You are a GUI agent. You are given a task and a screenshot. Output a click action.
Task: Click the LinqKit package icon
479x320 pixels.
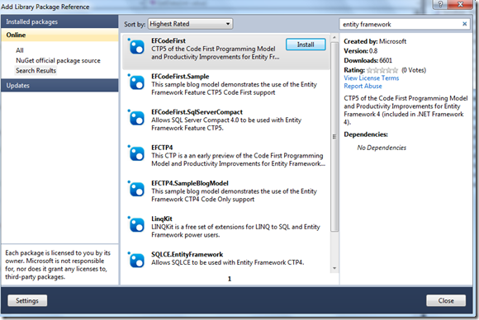(136, 225)
